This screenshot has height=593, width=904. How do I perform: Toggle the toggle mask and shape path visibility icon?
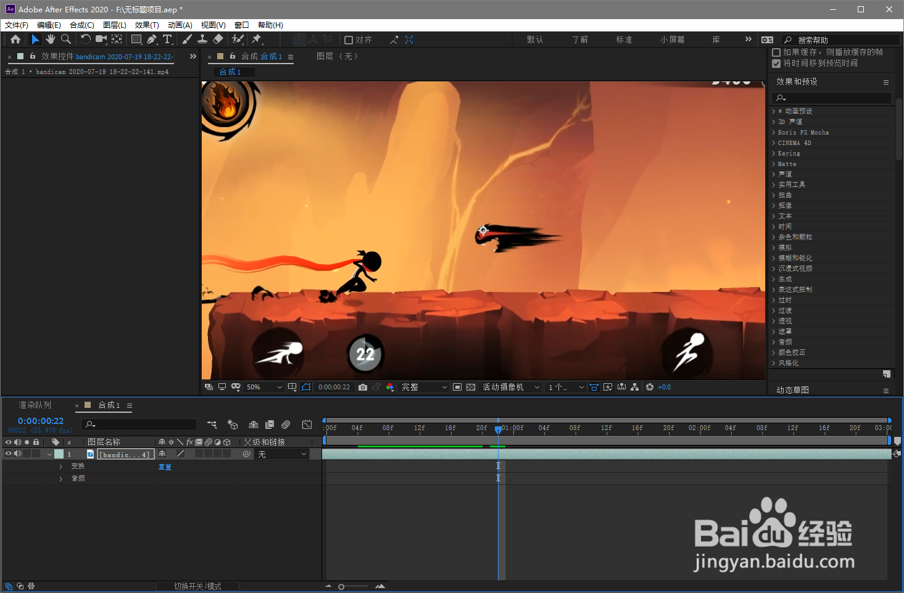306,387
